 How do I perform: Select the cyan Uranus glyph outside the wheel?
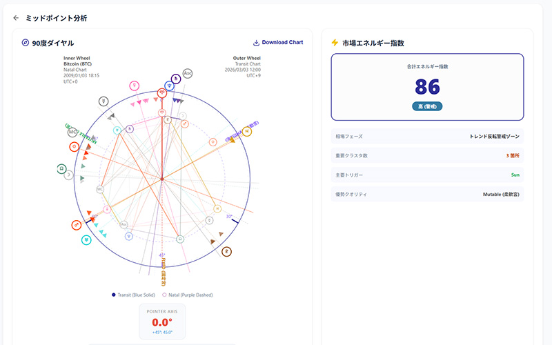[86, 240]
